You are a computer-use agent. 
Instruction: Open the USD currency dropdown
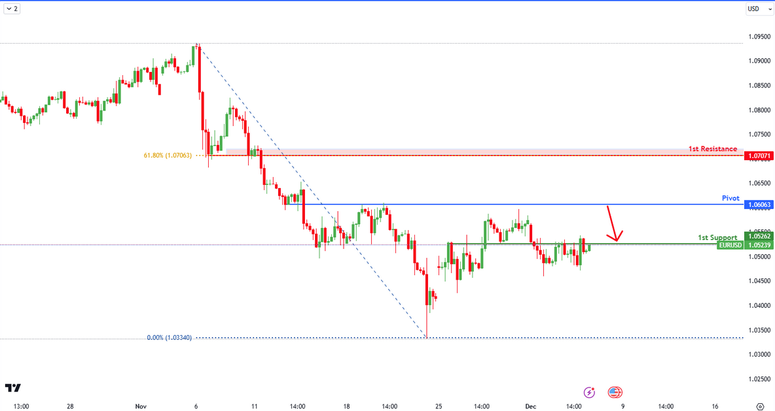pos(759,8)
